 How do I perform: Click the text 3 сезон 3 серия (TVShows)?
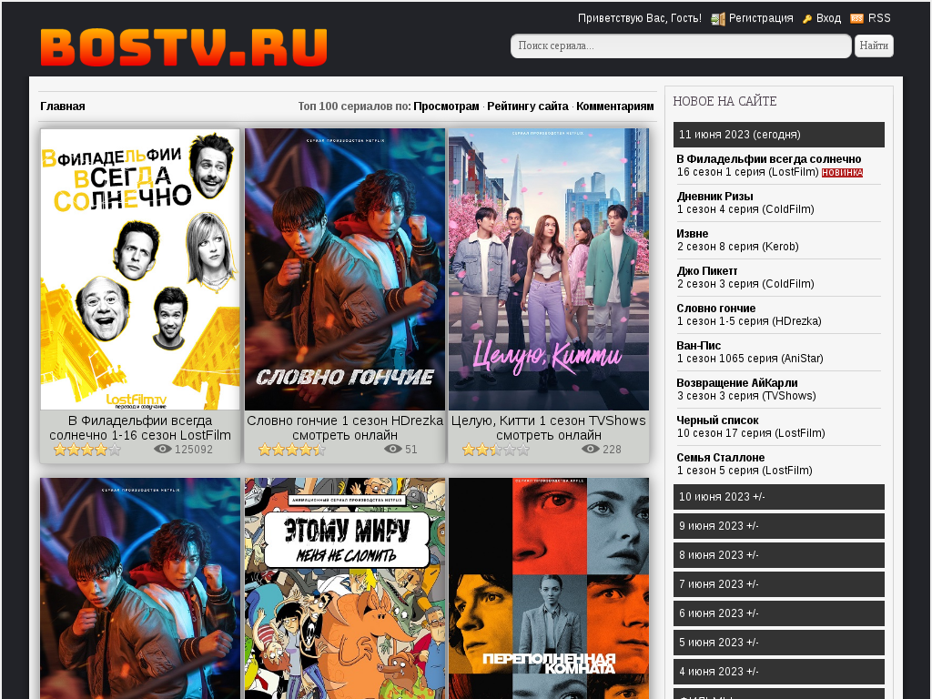click(x=746, y=396)
